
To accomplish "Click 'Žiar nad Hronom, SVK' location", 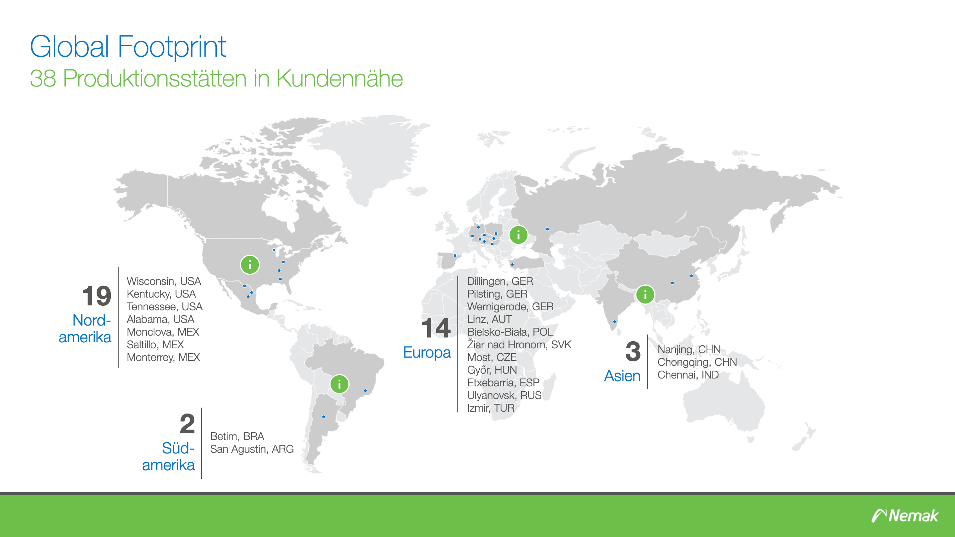I will (x=519, y=345).
